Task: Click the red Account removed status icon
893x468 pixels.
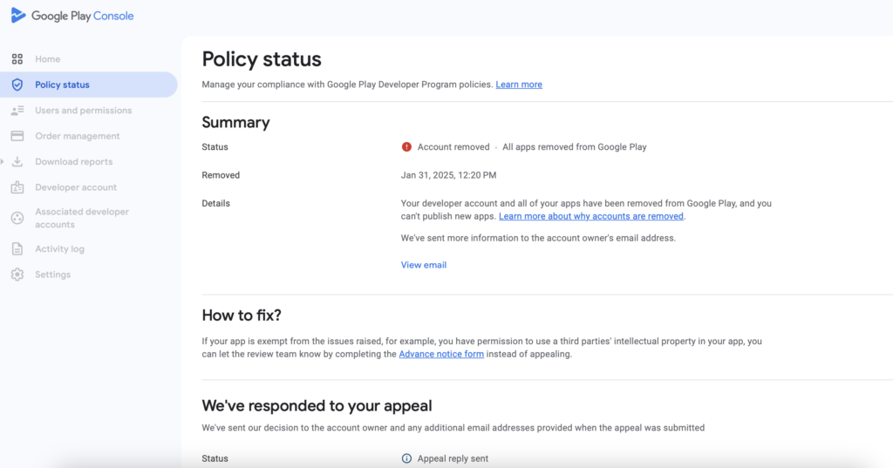Action: 406,147
